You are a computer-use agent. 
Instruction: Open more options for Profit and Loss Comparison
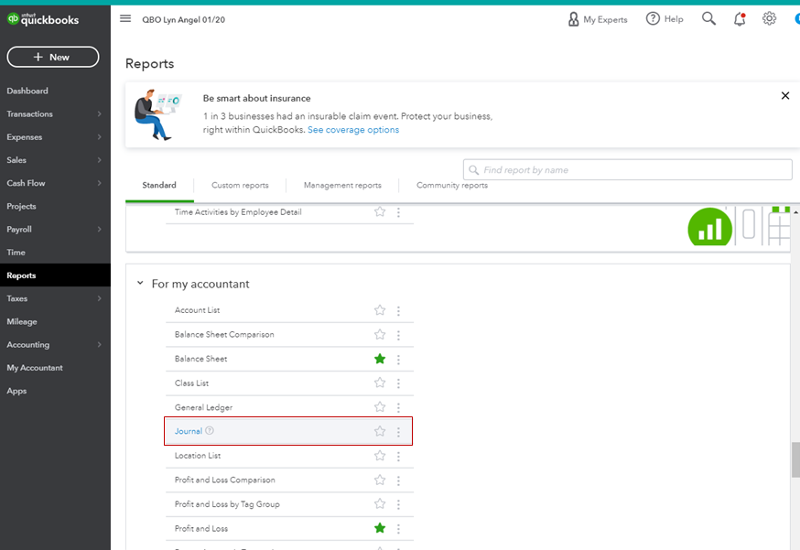tap(398, 480)
